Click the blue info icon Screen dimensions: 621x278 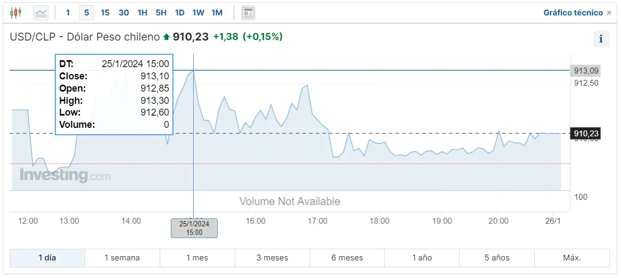click(x=601, y=39)
